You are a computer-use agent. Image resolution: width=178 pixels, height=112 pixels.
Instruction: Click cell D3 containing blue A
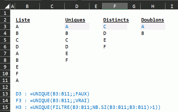76,26
